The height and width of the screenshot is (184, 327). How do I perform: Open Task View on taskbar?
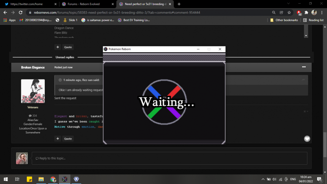coord(17,179)
